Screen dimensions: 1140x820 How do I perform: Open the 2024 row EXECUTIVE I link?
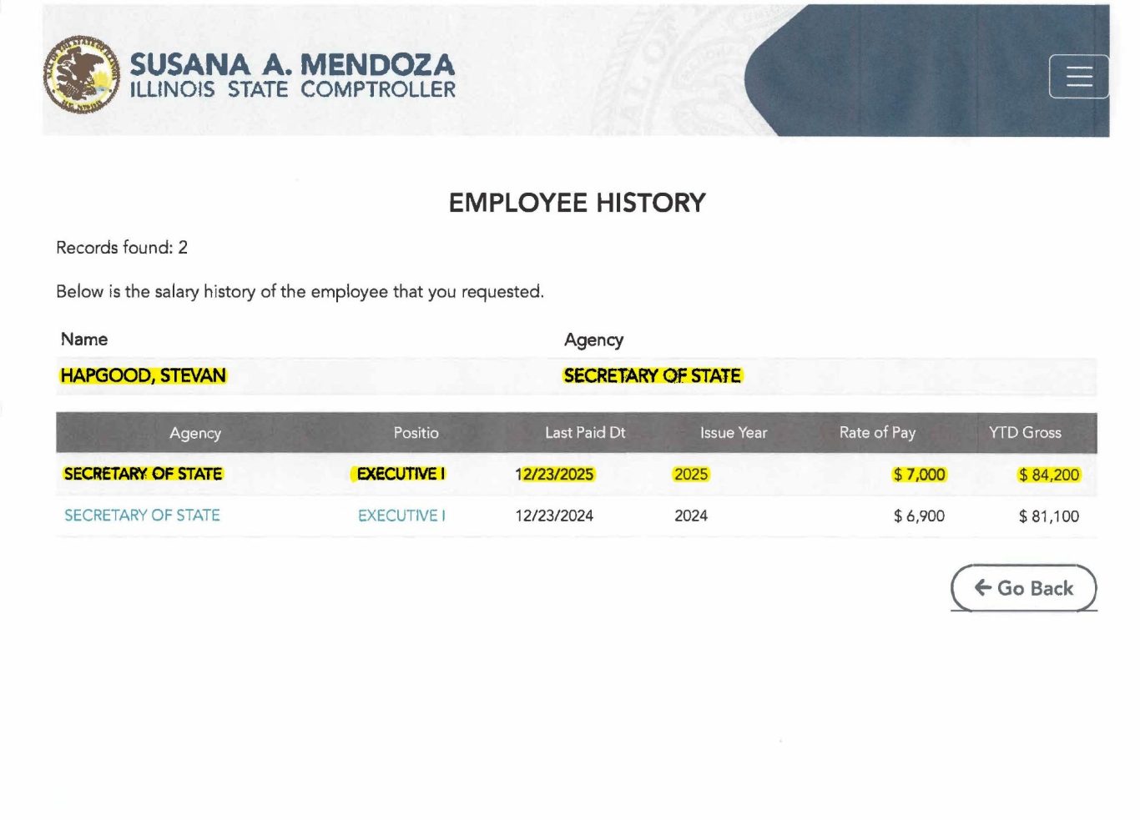click(x=401, y=516)
